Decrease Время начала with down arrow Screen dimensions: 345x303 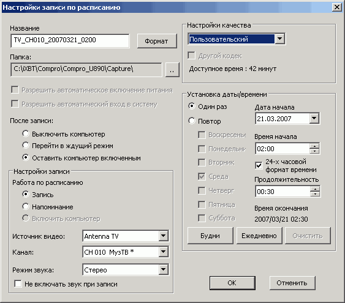coord(314,151)
